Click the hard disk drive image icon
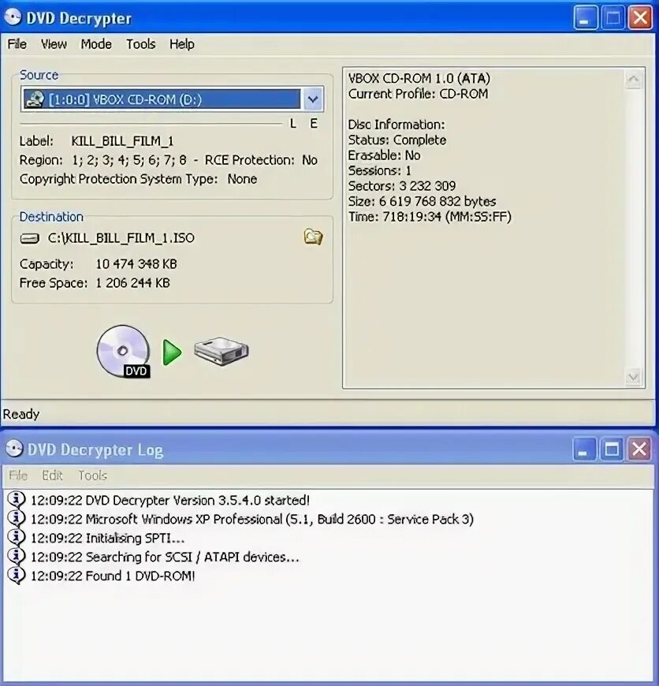This screenshot has width=659, height=686. pyautogui.click(x=222, y=352)
